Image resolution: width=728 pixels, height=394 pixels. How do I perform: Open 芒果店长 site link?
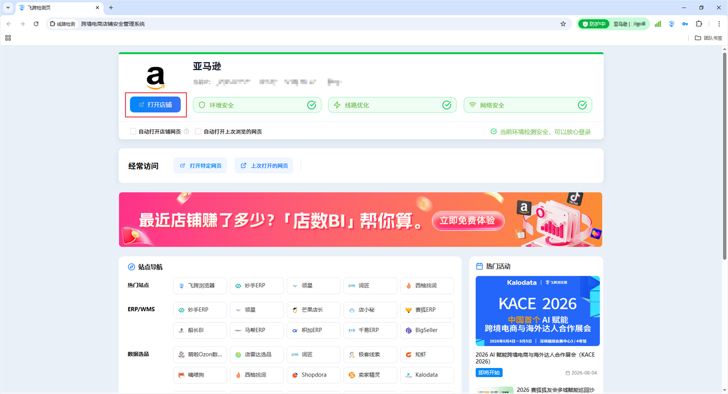click(313, 310)
